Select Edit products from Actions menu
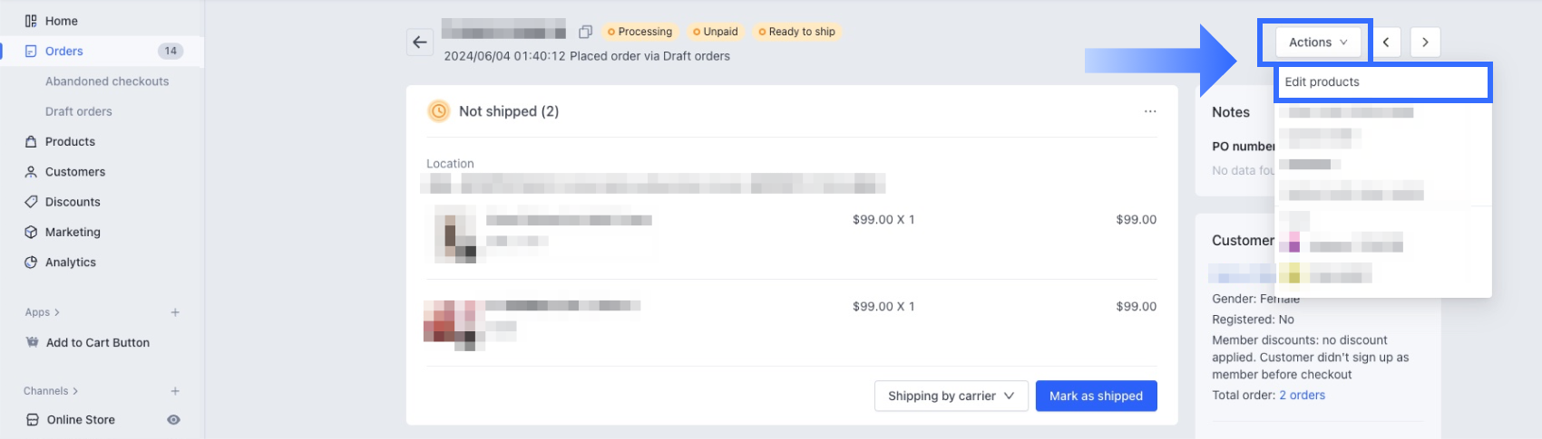 pyautogui.click(x=1322, y=82)
